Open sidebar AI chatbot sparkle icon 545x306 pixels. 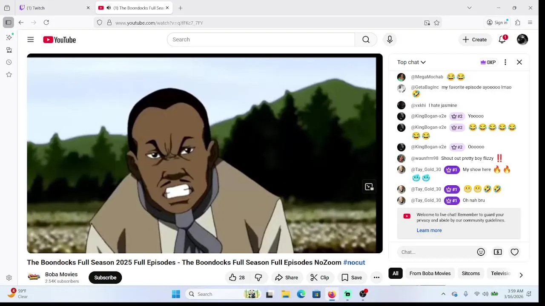coord(9,37)
